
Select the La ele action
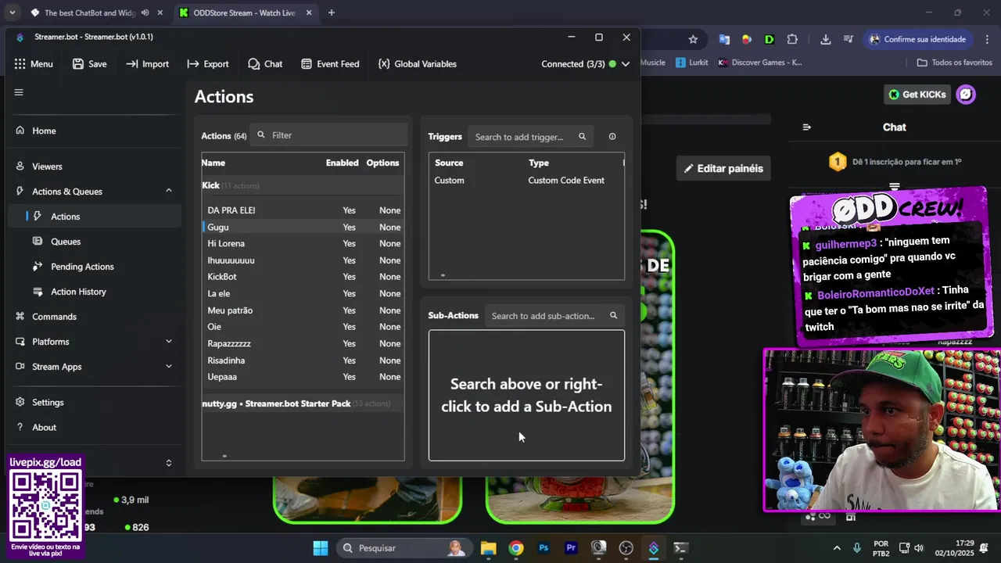point(303,293)
